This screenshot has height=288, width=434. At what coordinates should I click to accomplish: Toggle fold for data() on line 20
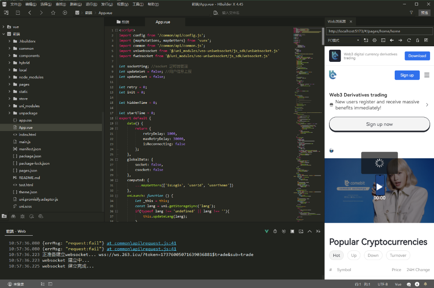[116, 123]
